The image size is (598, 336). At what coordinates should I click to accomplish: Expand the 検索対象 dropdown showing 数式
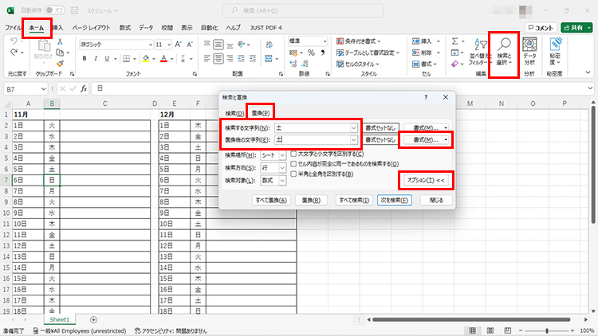coord(281,182)
